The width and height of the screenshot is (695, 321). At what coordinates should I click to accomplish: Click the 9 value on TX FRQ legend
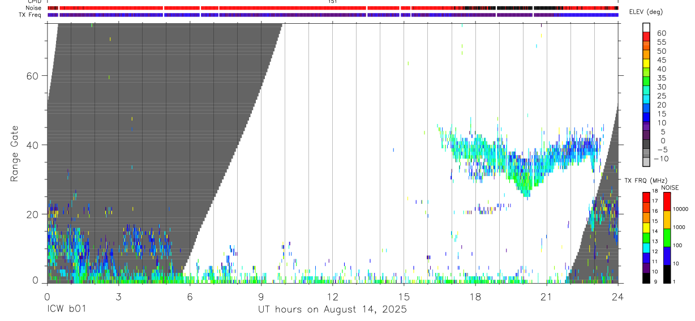pyautogui.click(x=654, y=281)
